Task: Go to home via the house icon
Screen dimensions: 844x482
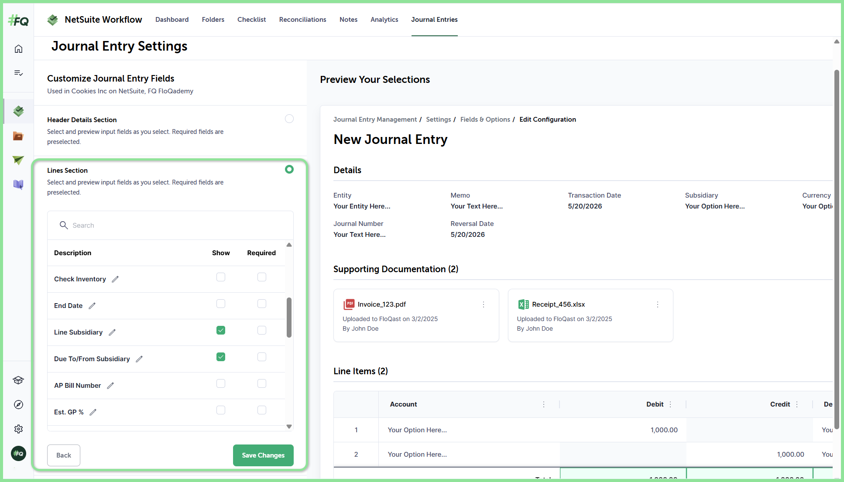Action: 18,49
